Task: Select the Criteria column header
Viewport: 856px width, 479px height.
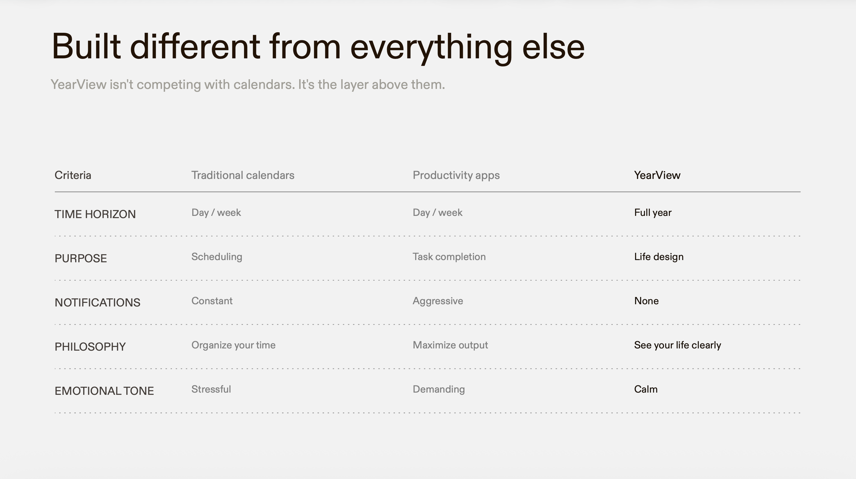Action: coord(73,175)
